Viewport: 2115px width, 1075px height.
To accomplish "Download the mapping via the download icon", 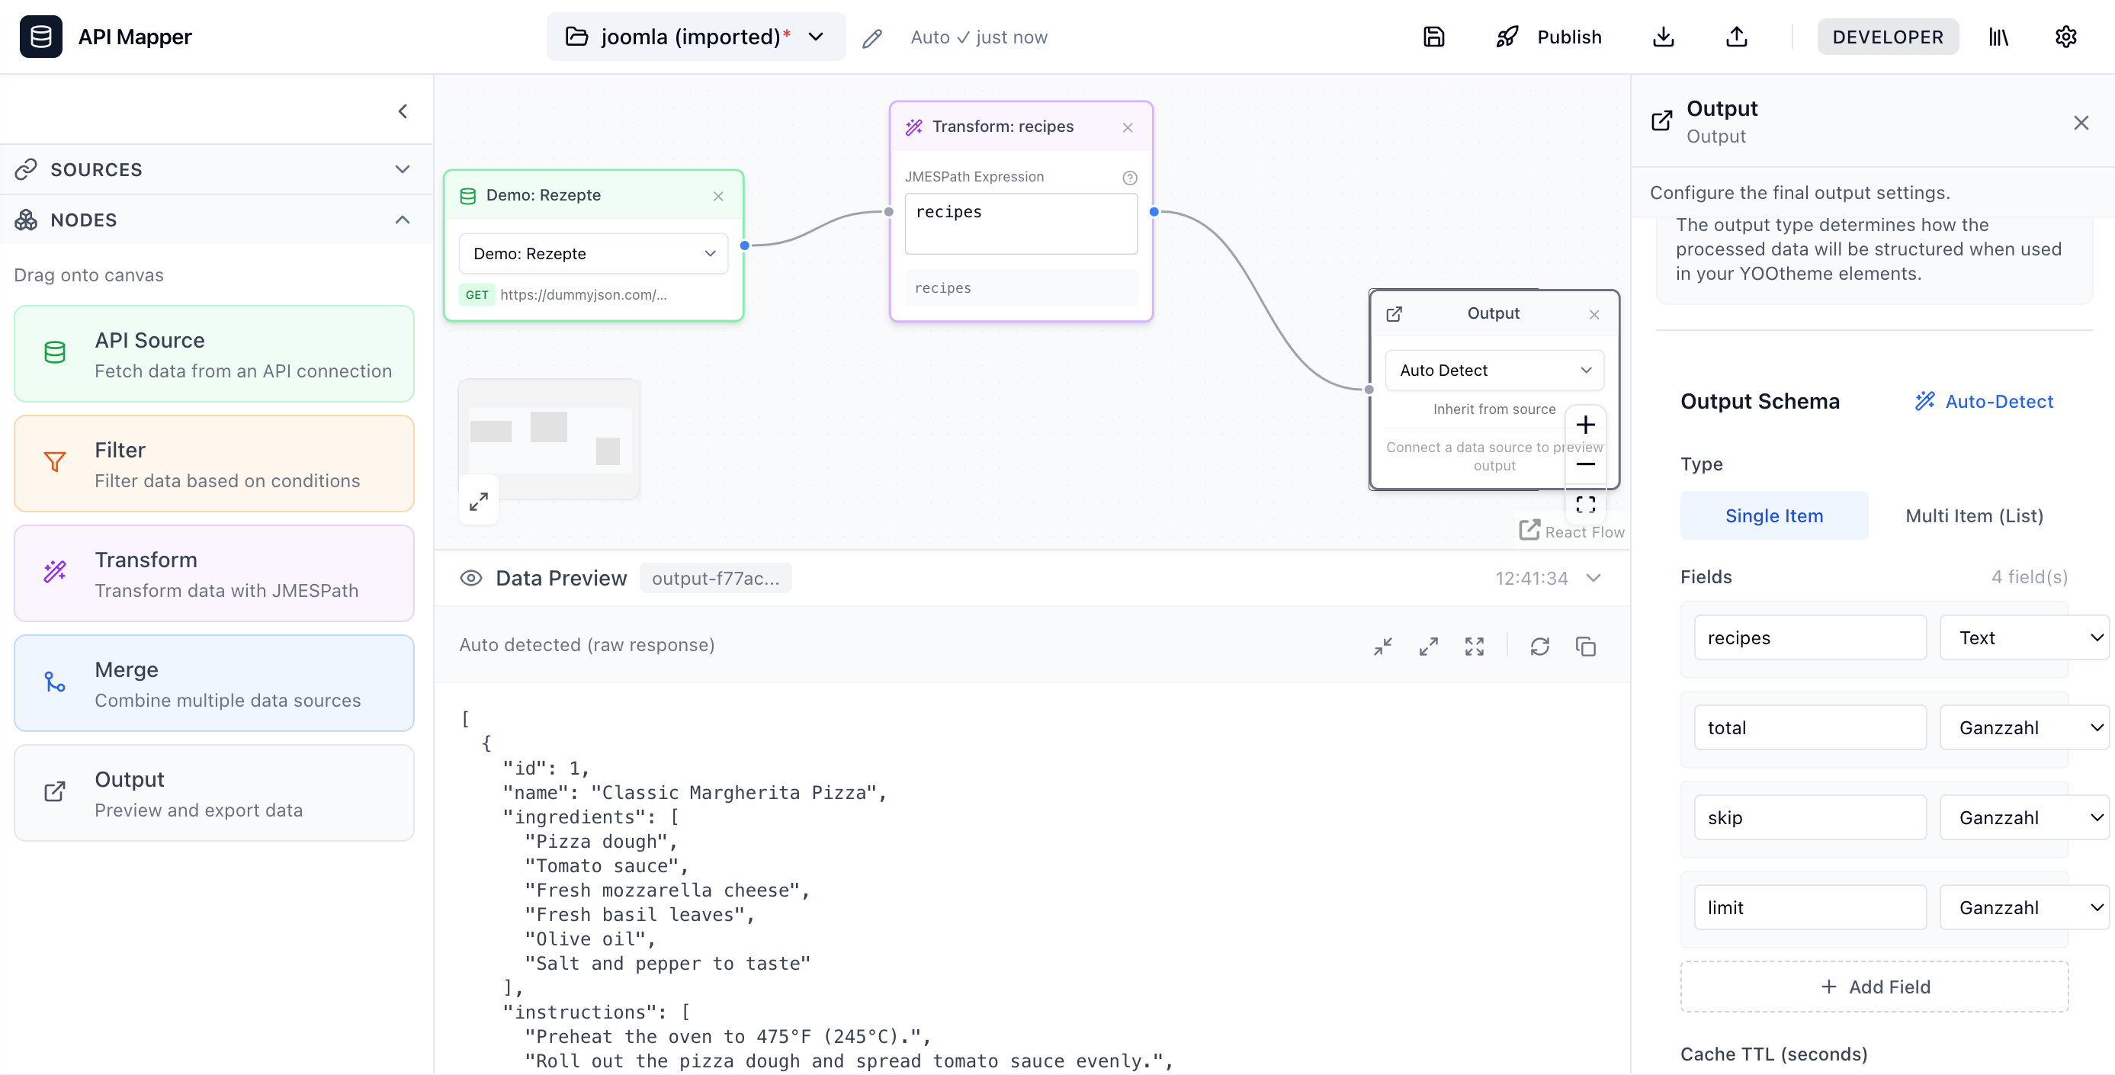I will click(x=1664, y=36).
